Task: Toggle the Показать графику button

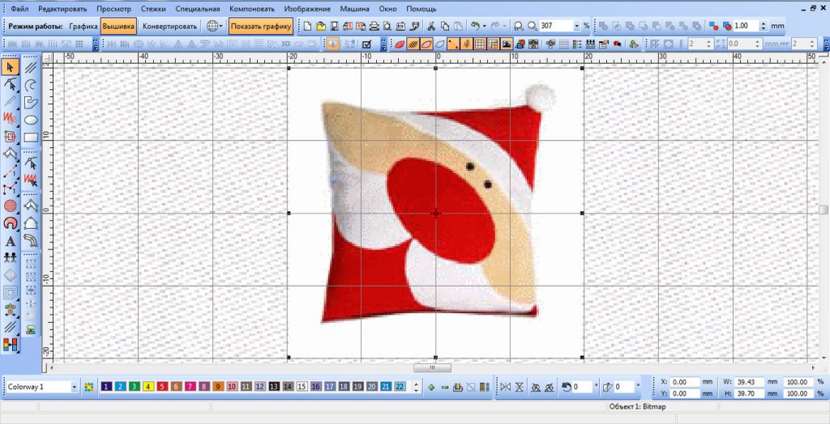Action: pyautogui.click(x=261, y=26)
